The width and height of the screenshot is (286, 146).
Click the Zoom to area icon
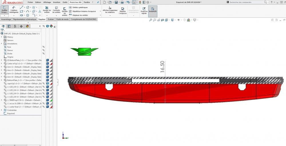(x=154, y=20)
